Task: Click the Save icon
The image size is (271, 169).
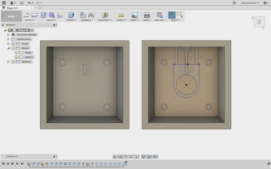Action: tap(22, 3)
